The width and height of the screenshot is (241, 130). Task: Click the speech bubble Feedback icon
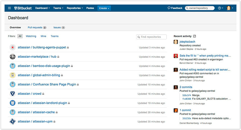click(x=169, y=8)
